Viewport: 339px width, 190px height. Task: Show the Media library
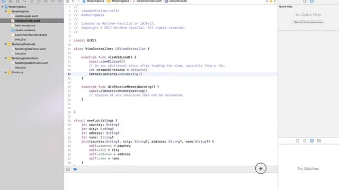[x=319, y=141]
